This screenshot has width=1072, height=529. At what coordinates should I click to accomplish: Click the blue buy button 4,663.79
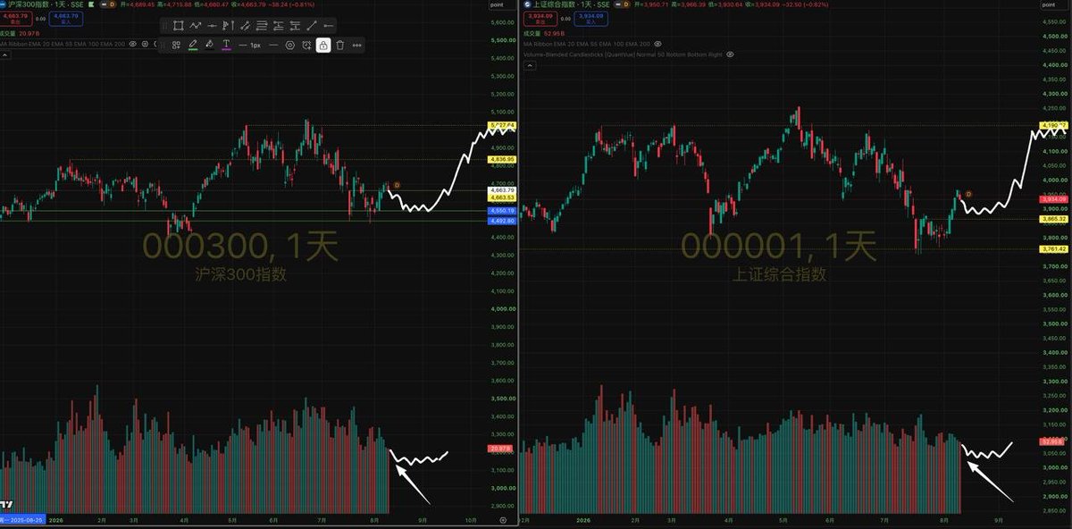pos(65,17)
